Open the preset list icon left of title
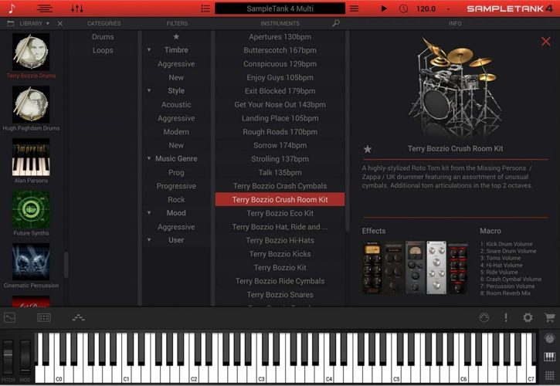Viewport: 560px width, 386px height. (205, 8)
